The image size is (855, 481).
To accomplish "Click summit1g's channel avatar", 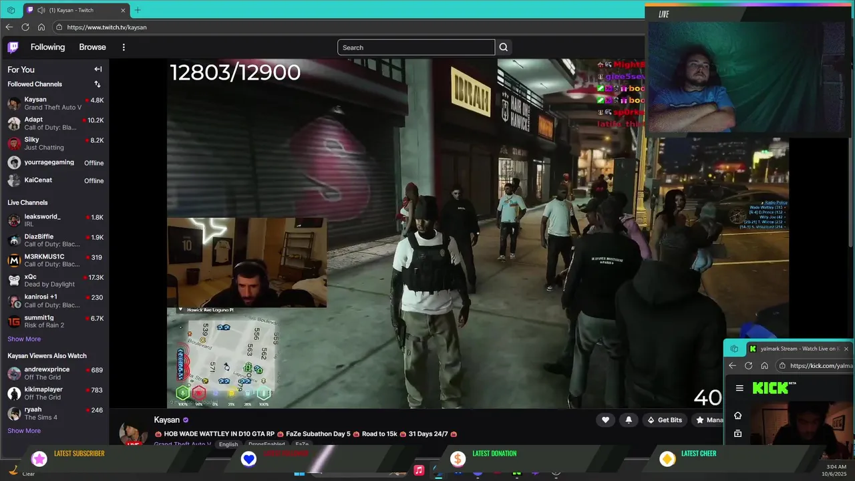I will (14, 322).
